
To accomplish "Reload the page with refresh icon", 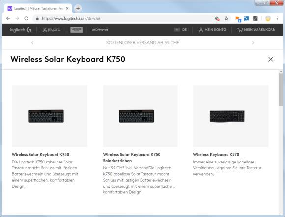I will (x=26, y=18).
